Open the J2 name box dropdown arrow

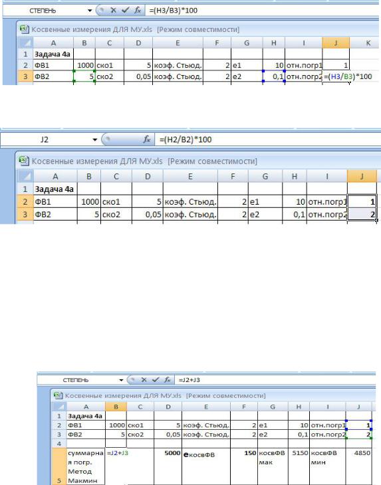tap(94, 140)
